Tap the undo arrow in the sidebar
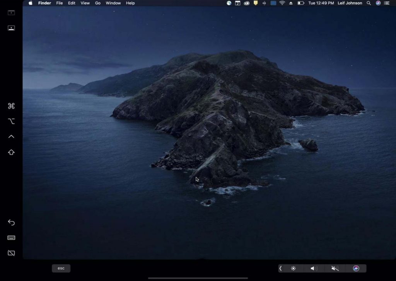This screenshot has height=281, width=396. tap(11, 222)
